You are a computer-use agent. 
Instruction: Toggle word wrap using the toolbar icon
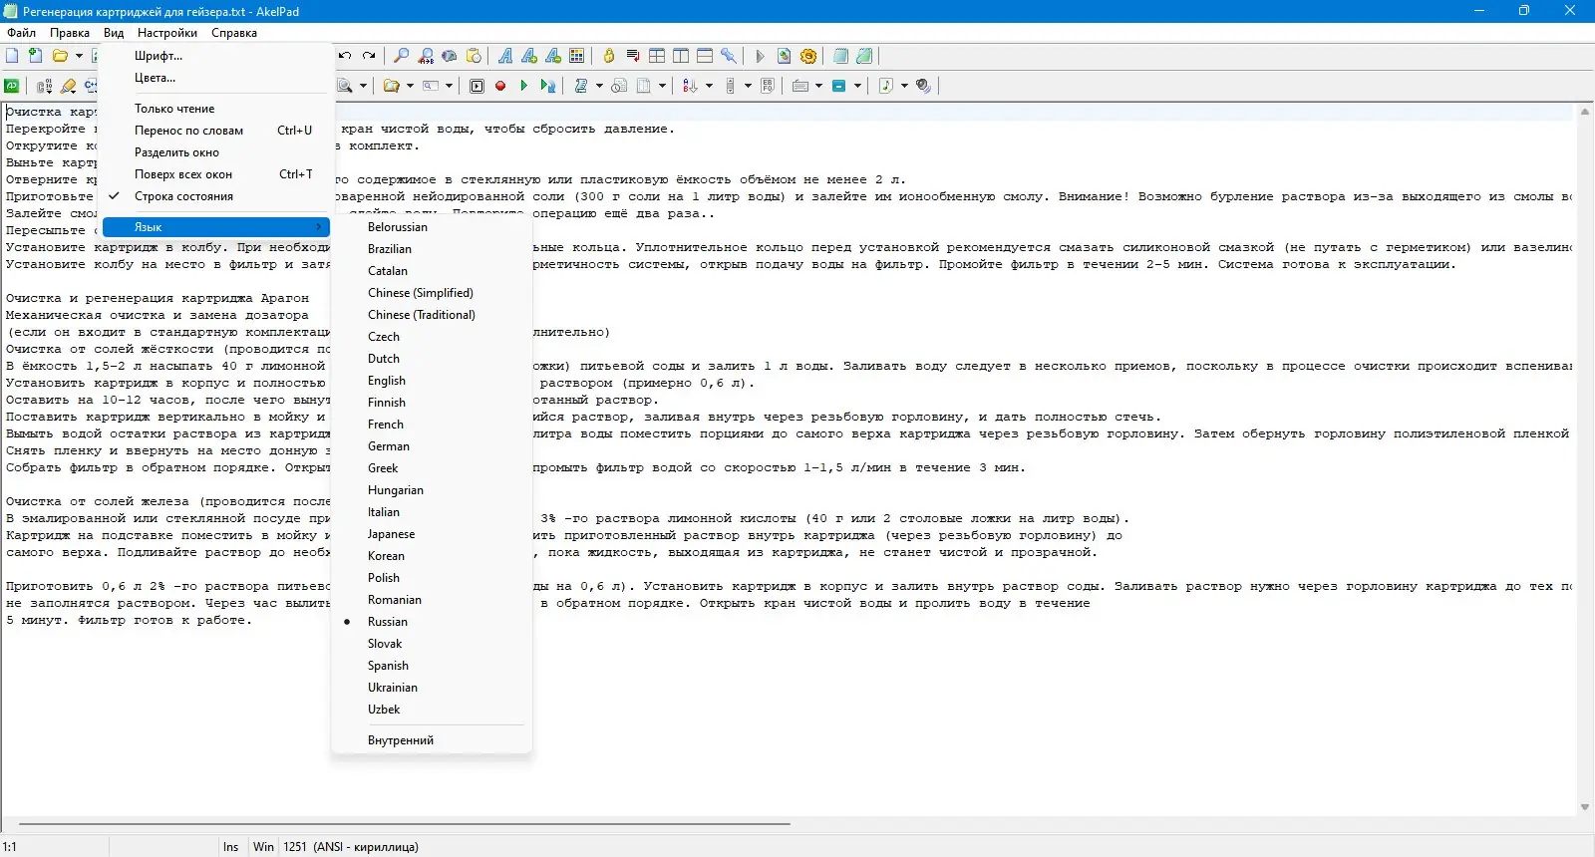click(633, 56)
